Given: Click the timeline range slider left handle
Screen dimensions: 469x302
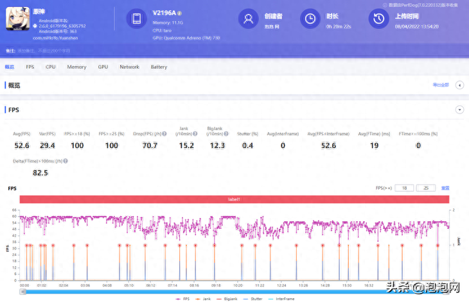Looking at the screenshot, I should click(x=23, y=292).
